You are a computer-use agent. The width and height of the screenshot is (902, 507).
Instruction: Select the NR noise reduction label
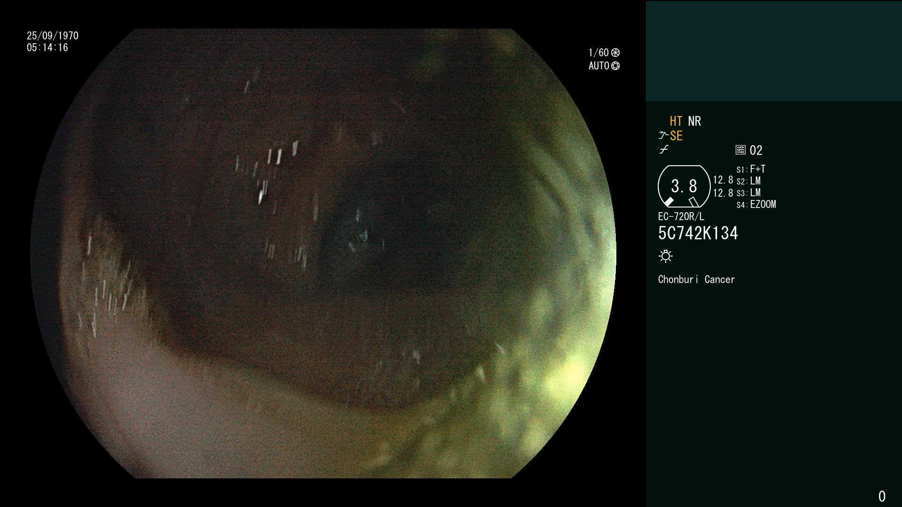point(694,121)
